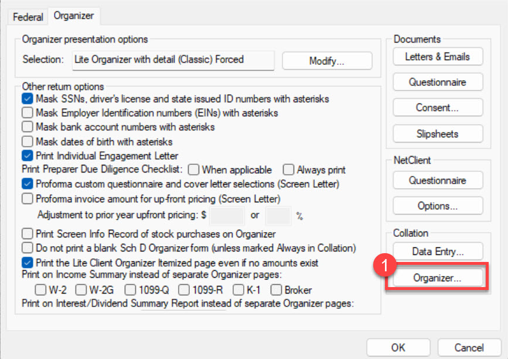The width and height of the screenshot is (508, 359).
Task: Toggle Print Individual Engagement Letter checkbox
Action: coord(28,156)
